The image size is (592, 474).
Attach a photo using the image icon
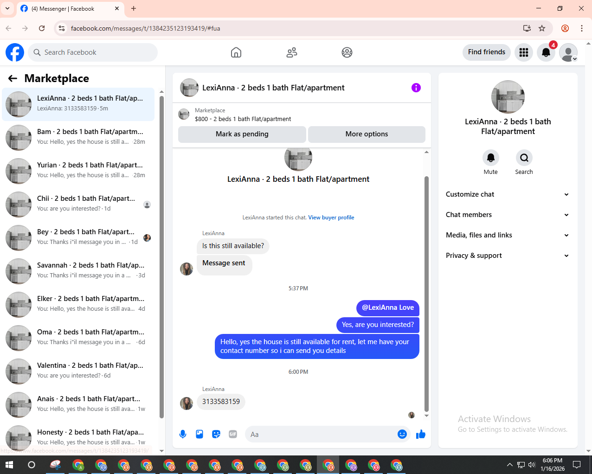pyautogui.click(x=199, y=434)
